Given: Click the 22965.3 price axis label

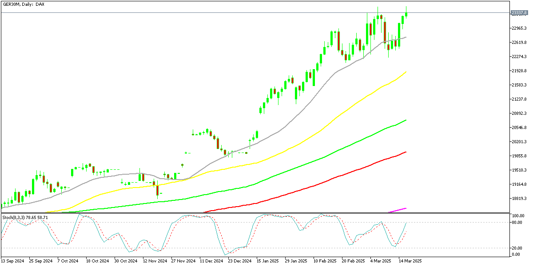Looking at the screenshot, I should 519,28.
